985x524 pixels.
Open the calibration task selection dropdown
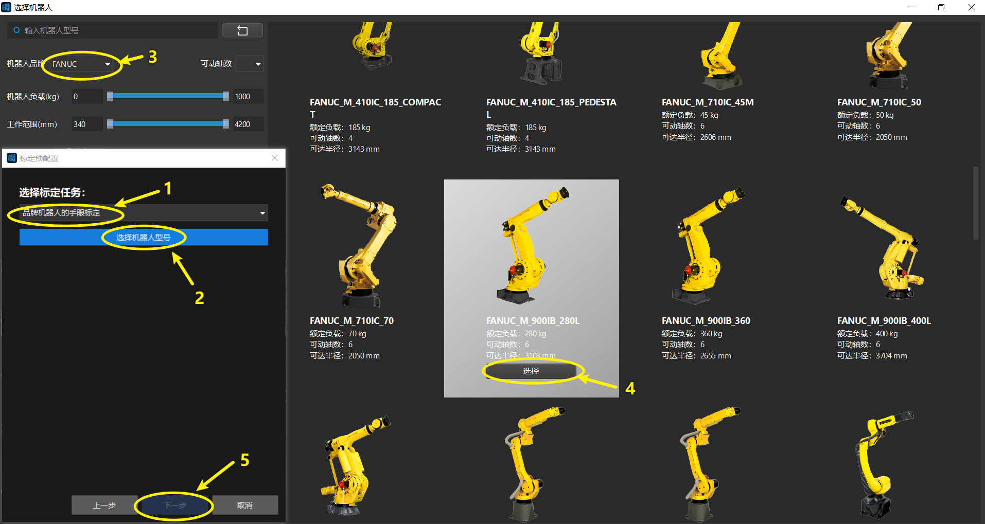click(x=144, y=213)
